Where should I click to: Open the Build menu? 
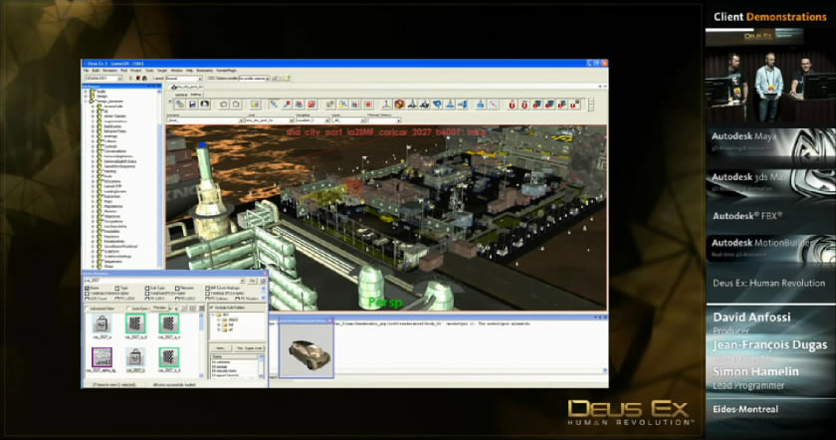point(98,71)
